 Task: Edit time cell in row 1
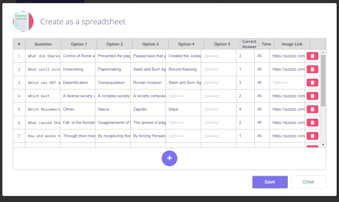point(262,56)
